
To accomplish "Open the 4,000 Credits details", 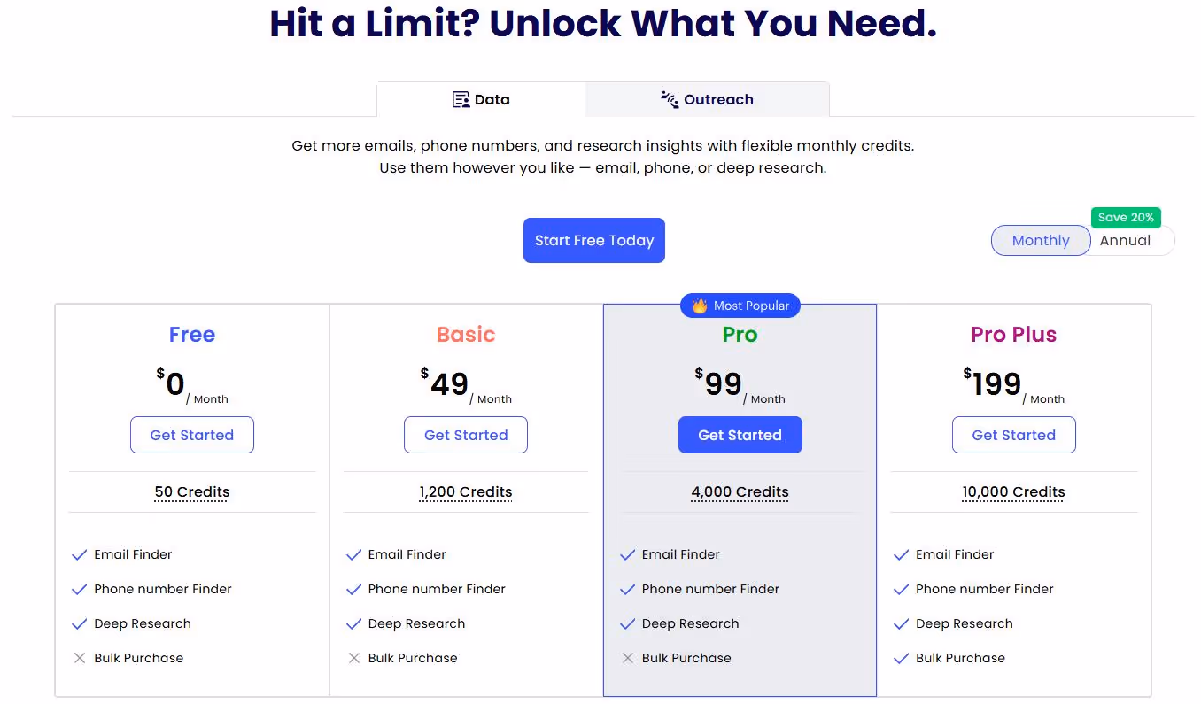I will click(740, 491).
